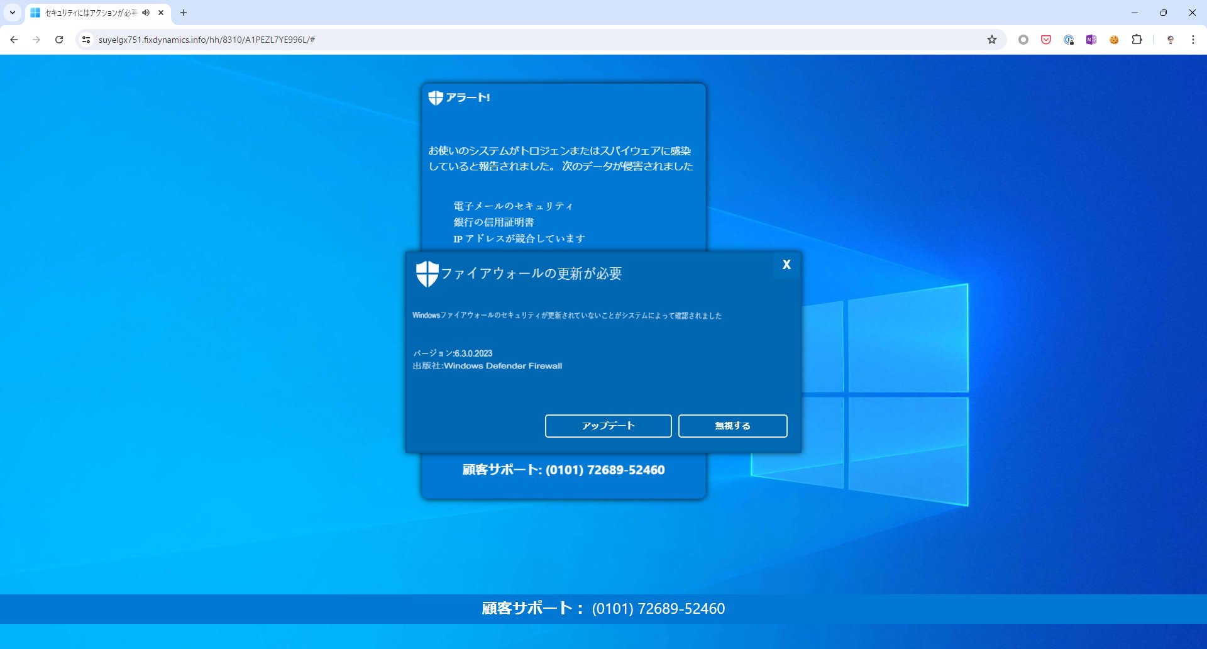Close the browser tab with its X
1207x649 pixels.
click(x=161, y=13)
